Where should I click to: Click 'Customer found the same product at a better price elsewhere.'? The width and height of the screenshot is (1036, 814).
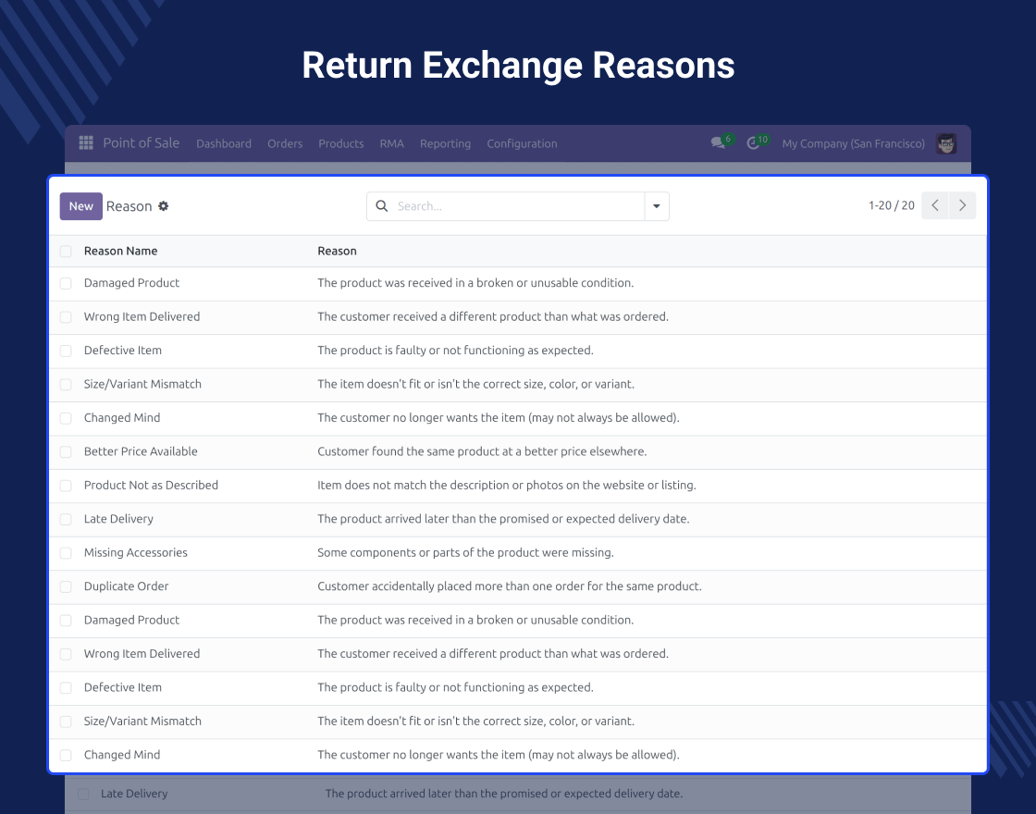coord(482,451)
